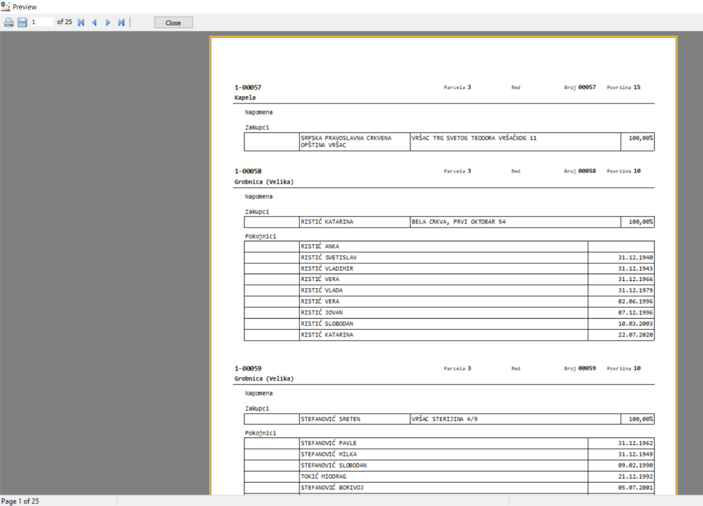Screen dimensions: 703x506
Task: Click the SRPSKA PRAVOSLAVNA CRKVENA OPŠTINA entry
Action: point(345,142)
